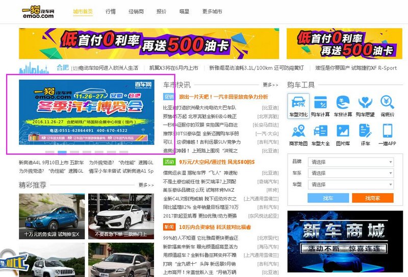Open article 不是土豪也能任性 新艾瑞泽7上顶配

tap(199, 181)
